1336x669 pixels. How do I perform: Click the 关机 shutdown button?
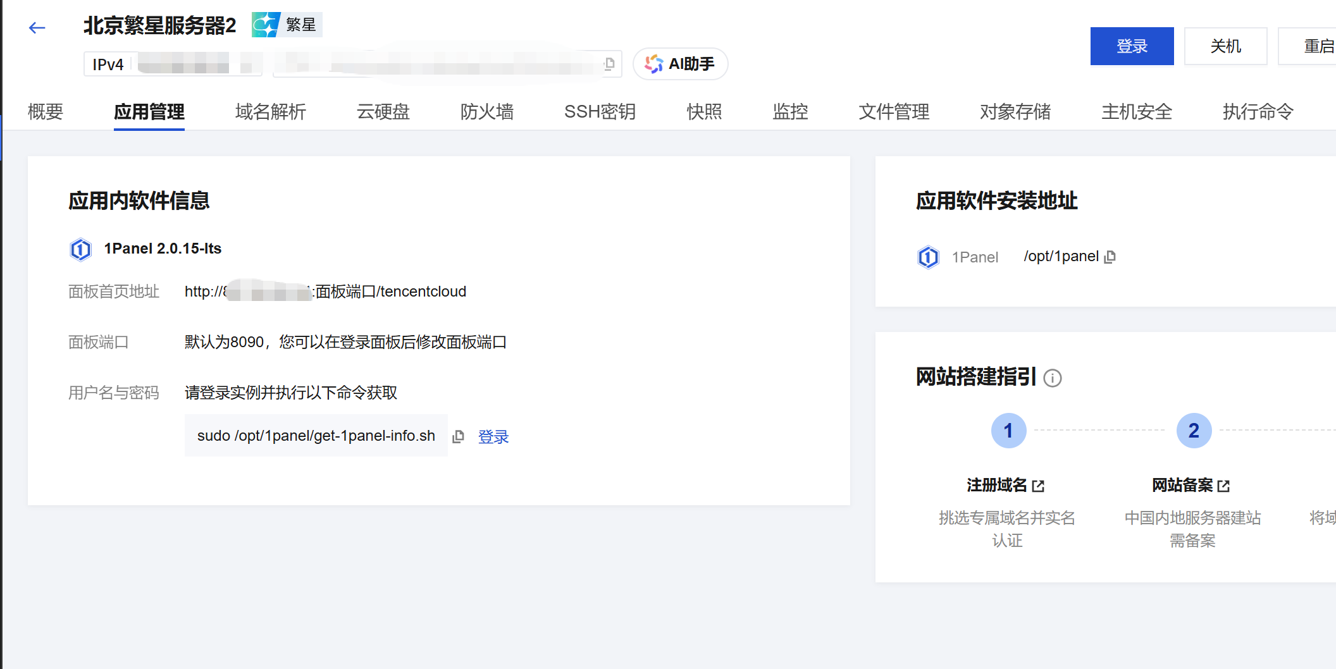1225,46
